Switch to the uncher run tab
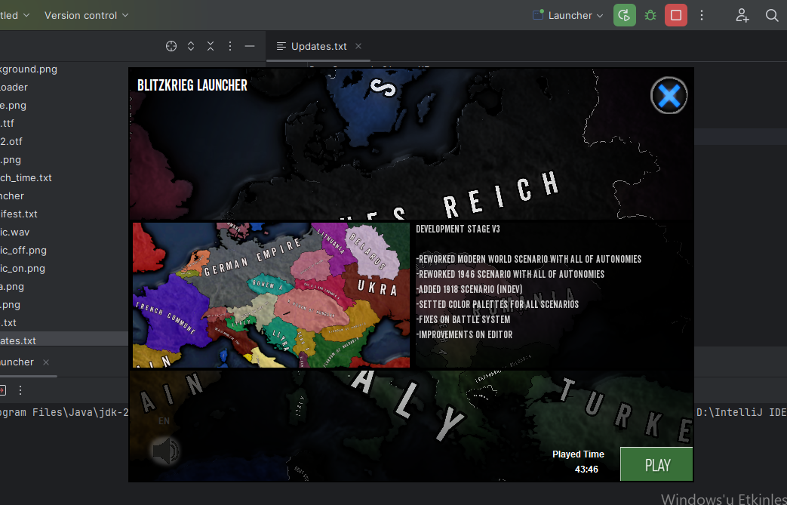787x505 pixels. [17, 362]
